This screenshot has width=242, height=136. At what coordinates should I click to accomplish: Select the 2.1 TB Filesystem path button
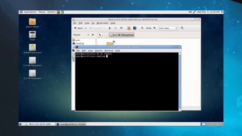pyautogui.click(x=122, y=35)
